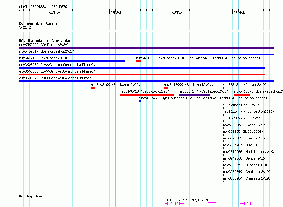Select the blue esv3606076 variant bar
Screen dimensions: 283x207
coord(146,81)
